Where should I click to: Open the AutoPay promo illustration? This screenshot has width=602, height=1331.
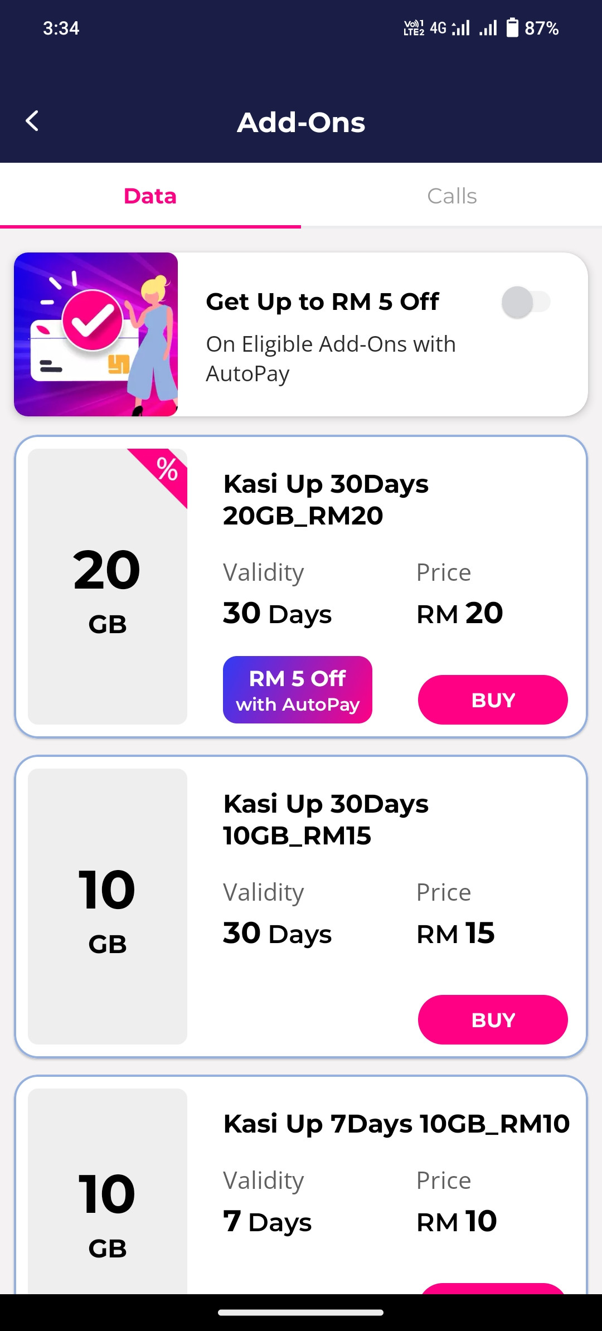96,334
